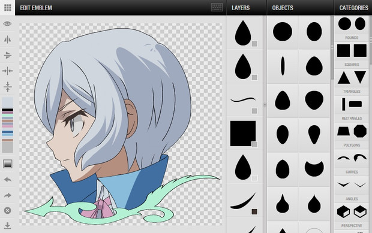The image size is (372, 233).
Task: Add the crescent bowl shape object
Action: pos(314,169)
